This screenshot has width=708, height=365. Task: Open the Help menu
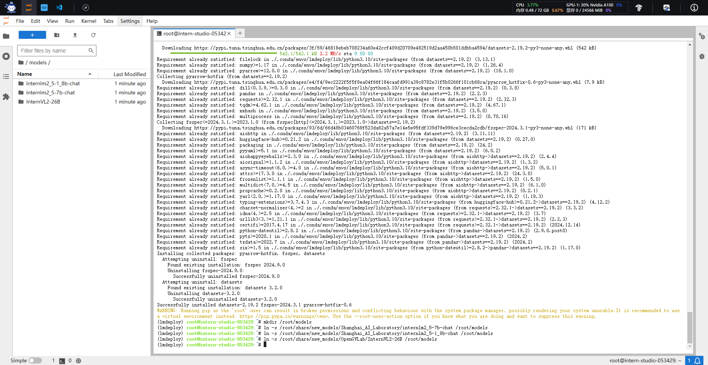pyautogui.click(x=152, y=21)
